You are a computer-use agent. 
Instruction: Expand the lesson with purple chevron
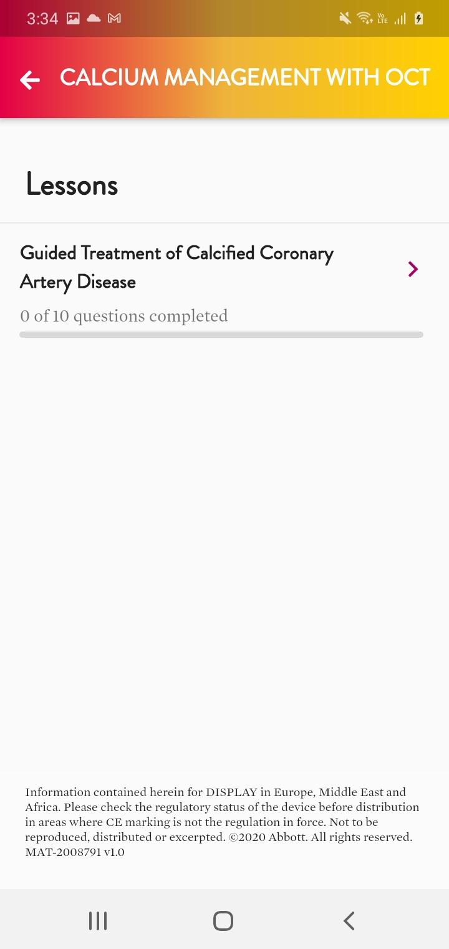(x=412, y=269)
